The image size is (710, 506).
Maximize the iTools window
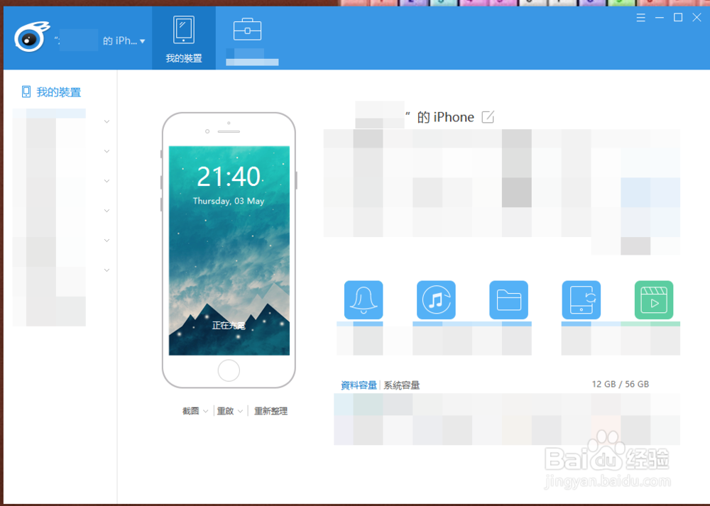click(x=678, y=18)
